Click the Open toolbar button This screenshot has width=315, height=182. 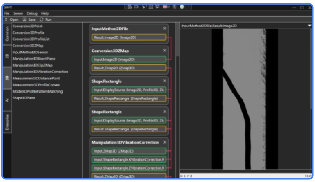pos(12,20)
